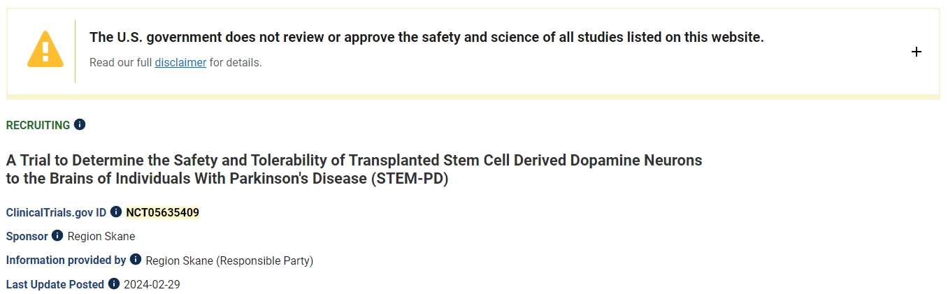Click Region Skane (Responsible Party) text
Viewport: 948px width, 294px height.
pos(229,260)
